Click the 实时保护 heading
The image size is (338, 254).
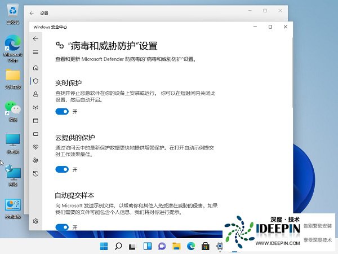(68, 83)
